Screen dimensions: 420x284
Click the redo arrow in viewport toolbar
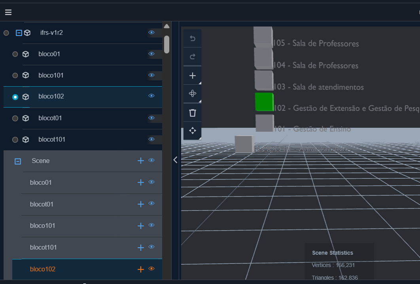(x=193, y=57)
